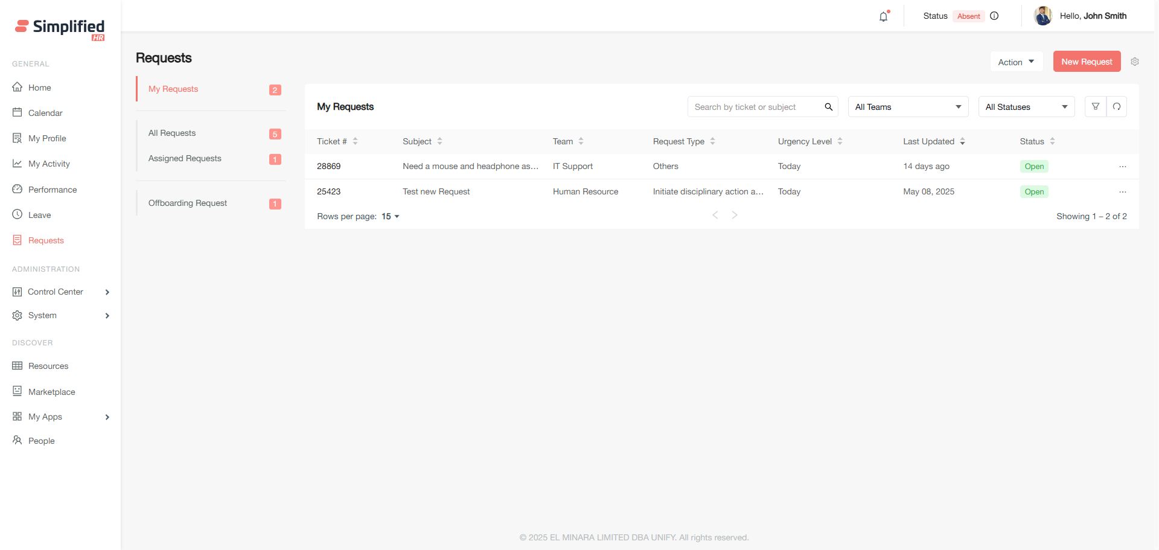Viewport: 1159px width, 550px height.
Task: Open row options for ticket 25423
Action: click(x=1122, y=192)
